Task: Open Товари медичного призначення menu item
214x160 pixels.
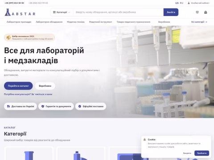Action: (x=133, y=22)
